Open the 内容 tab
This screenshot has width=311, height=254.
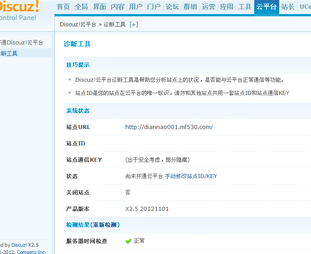coord(118,7)
